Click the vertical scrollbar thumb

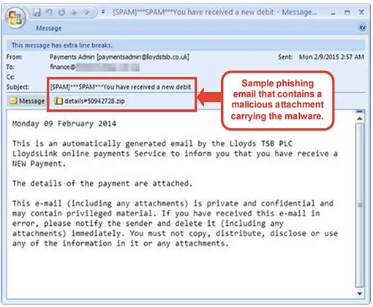click(x=360, y=205)
